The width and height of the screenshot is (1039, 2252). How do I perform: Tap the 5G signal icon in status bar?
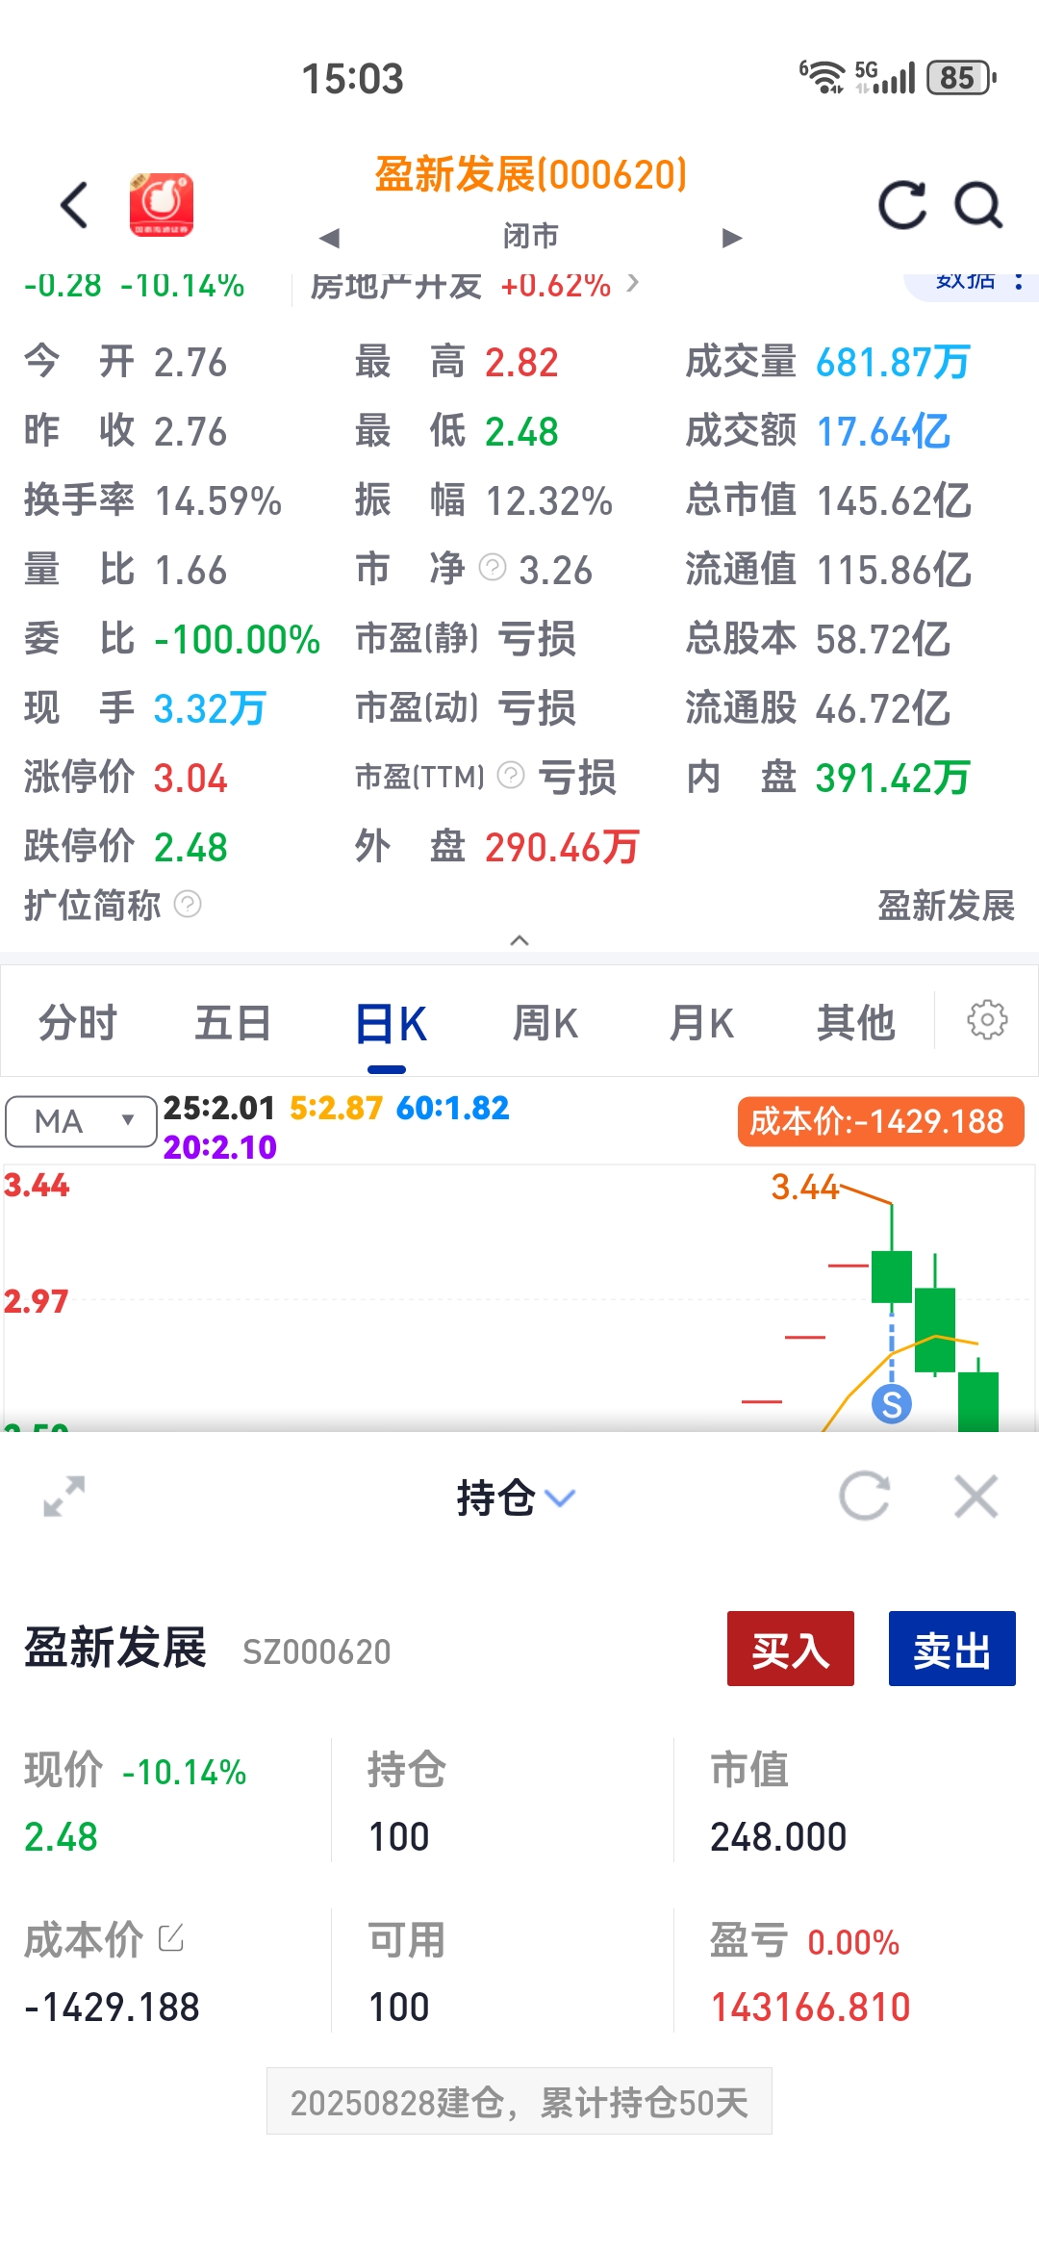point(884,77)
